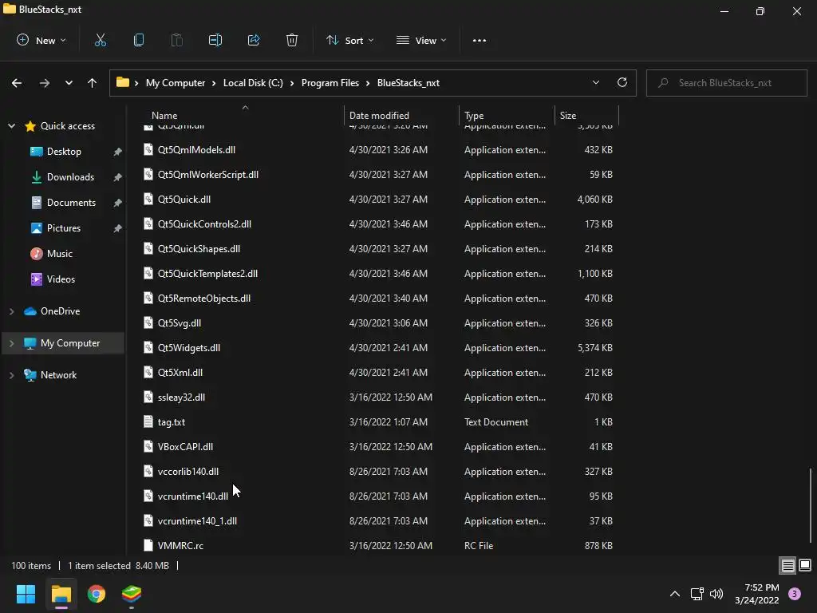Sort by the Type column header
The image size is (817, 613).
[x=474, y=115]
